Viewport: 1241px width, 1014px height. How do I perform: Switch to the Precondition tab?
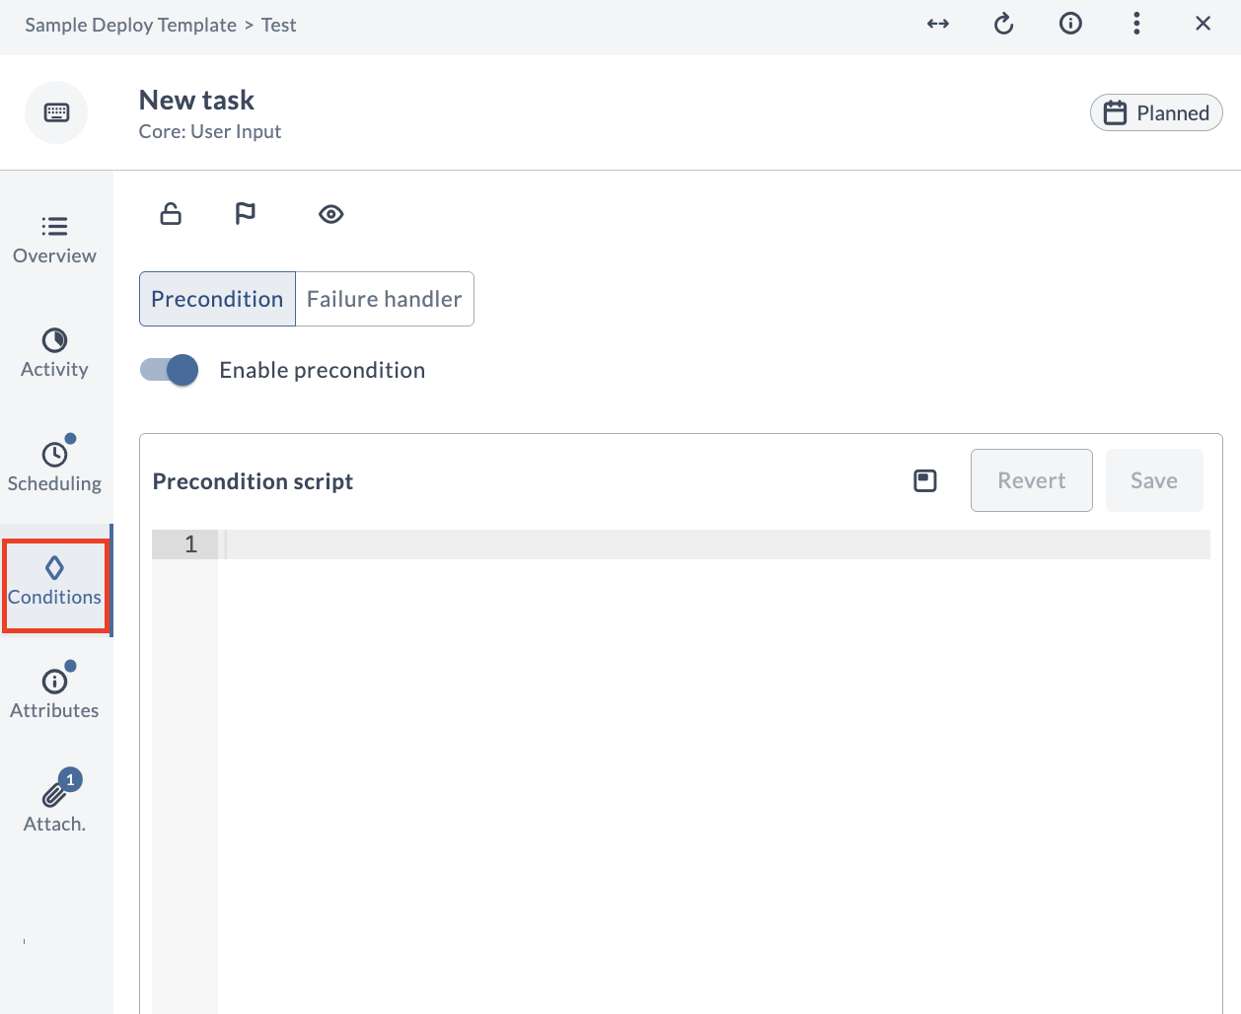coord(217,299)
